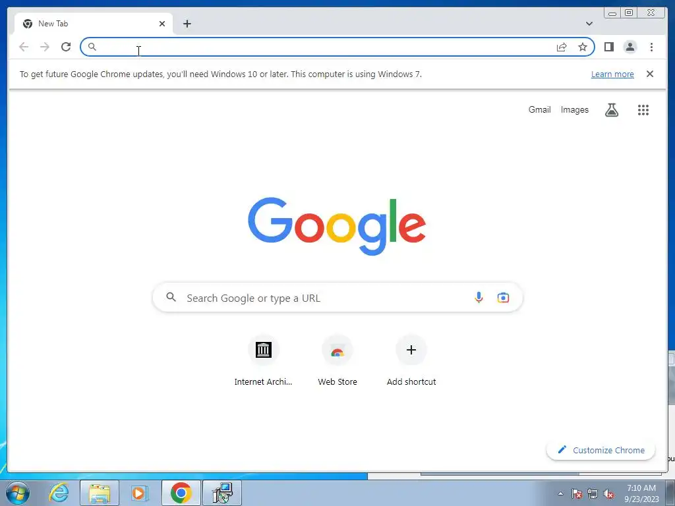The width and height of the screenshot is (675, 506).
Task: Open Gmail link
Action: tap(539, 110)
